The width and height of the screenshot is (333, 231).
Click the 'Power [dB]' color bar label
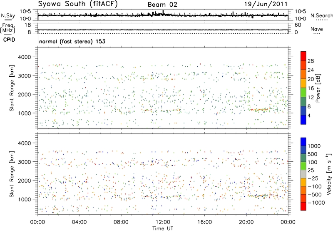318,88
